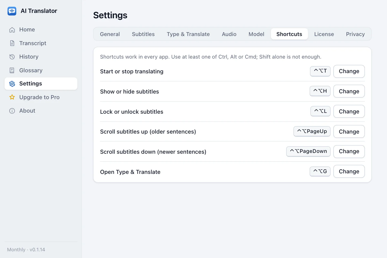
Task: Click the Settings page heading
Action: click(x=110, y=15)
